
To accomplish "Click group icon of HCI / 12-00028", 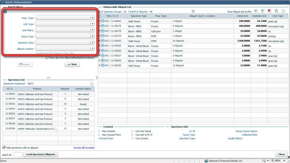I will point(103,60).
